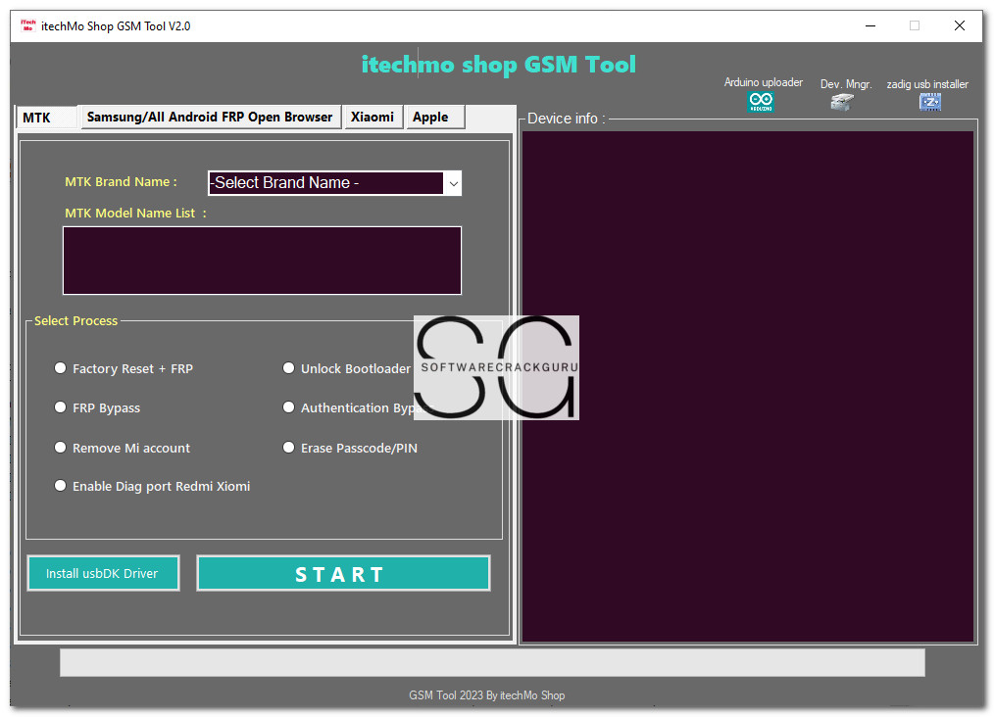Screen dimensions: 994x717
Task: Click the Select Brand Name text field
Action: tap(325, 183)
